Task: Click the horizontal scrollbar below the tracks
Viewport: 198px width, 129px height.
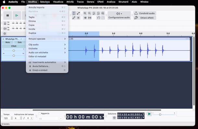Action: (97, 110)
